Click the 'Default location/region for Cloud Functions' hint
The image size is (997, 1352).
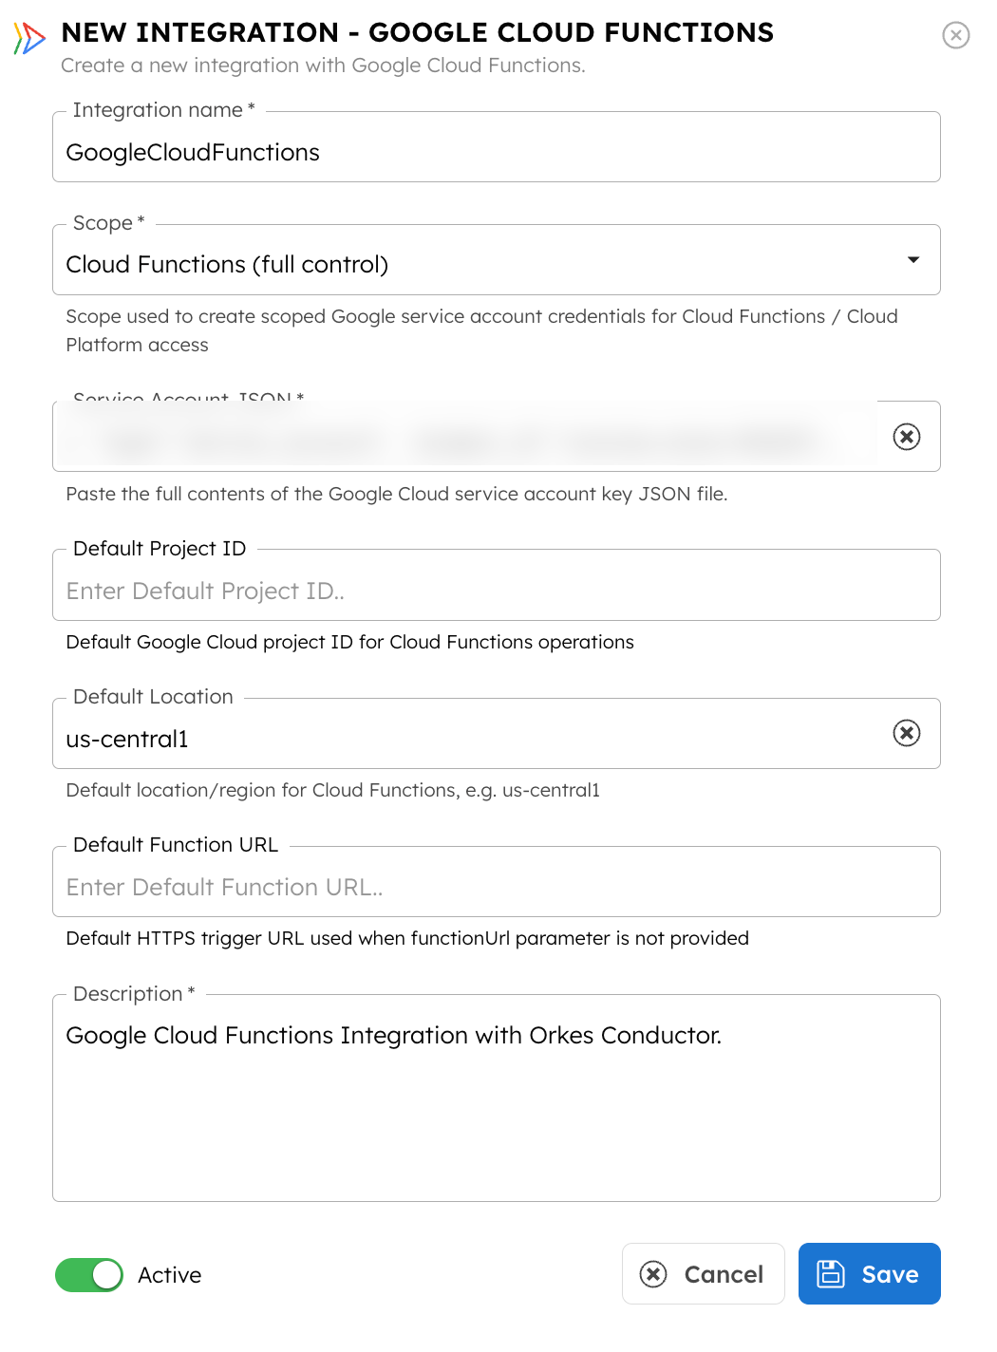coord(332,790)
